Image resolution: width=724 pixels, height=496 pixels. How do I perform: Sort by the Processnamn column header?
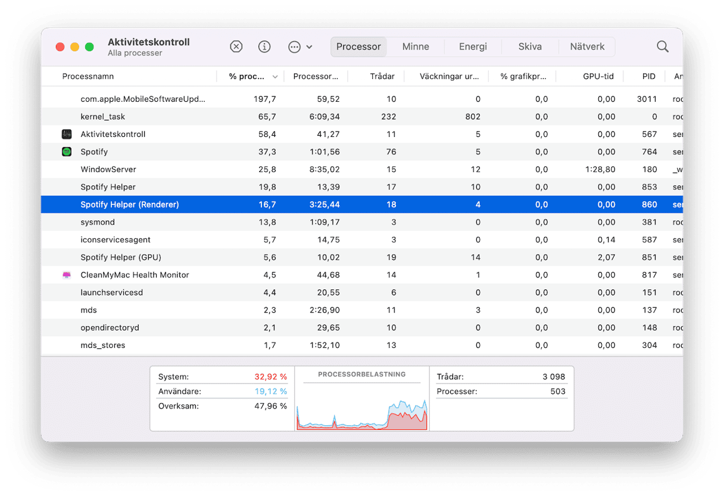[x=88, y=77]
